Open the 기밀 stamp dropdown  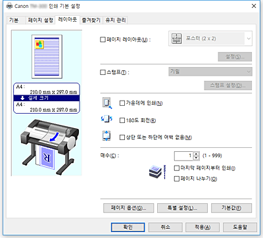[x=210, y=72]
